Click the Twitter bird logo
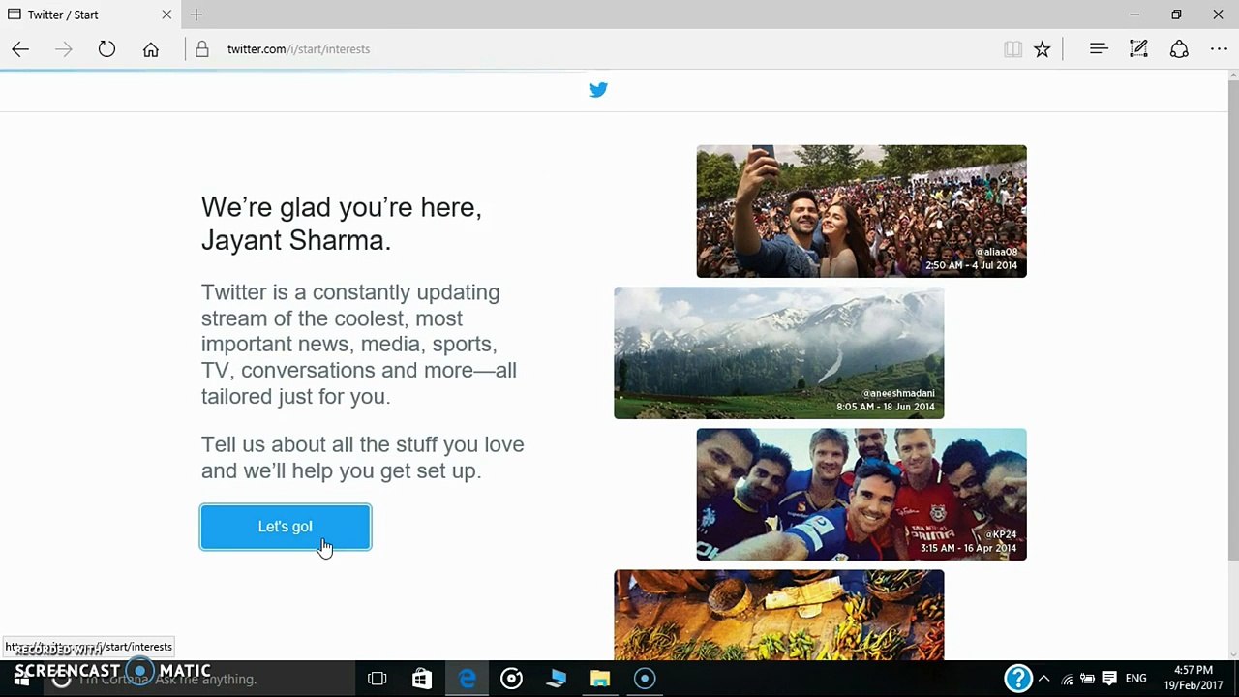The image size is (1239, 697). click(599, 90)
